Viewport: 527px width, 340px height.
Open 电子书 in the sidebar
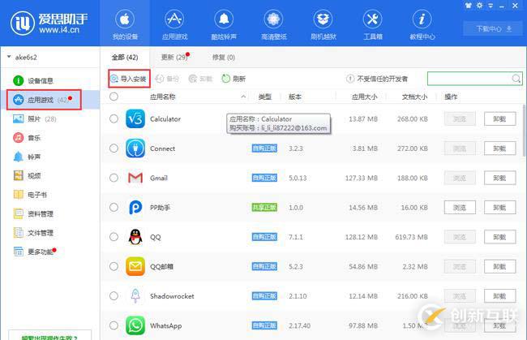point(30,195)
